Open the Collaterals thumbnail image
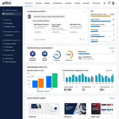The width and height of the screenshot is (119, 119). (44, 109)
